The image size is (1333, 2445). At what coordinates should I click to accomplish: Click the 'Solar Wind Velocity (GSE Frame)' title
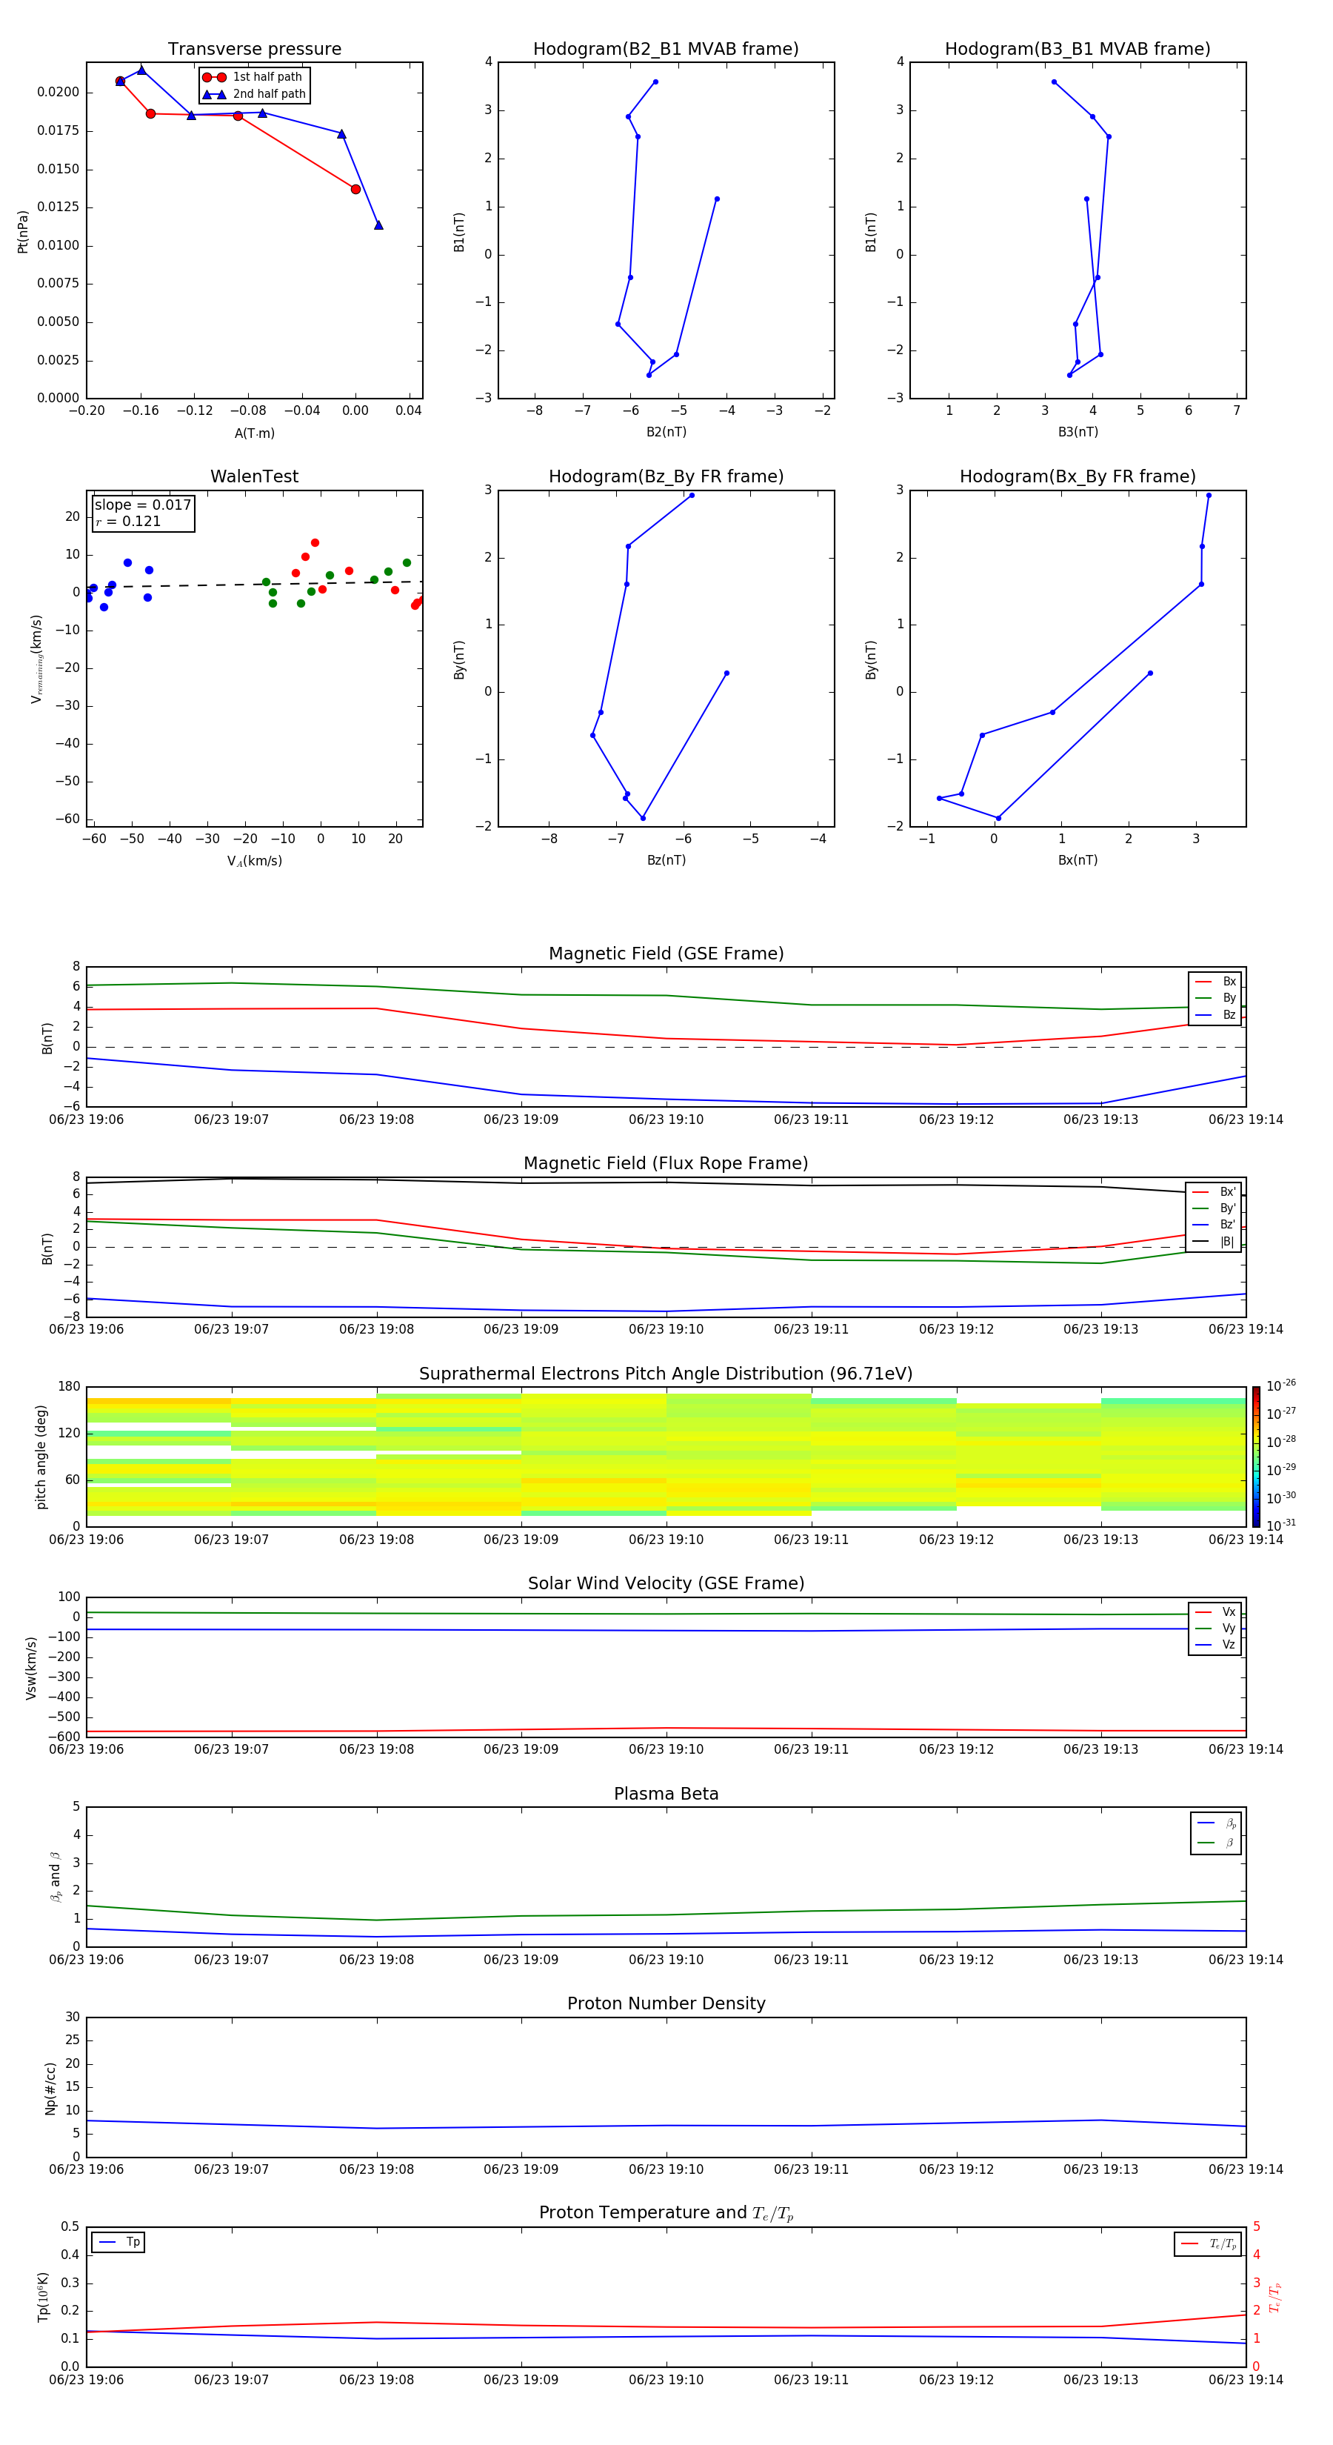click(x=666, y=1584)
